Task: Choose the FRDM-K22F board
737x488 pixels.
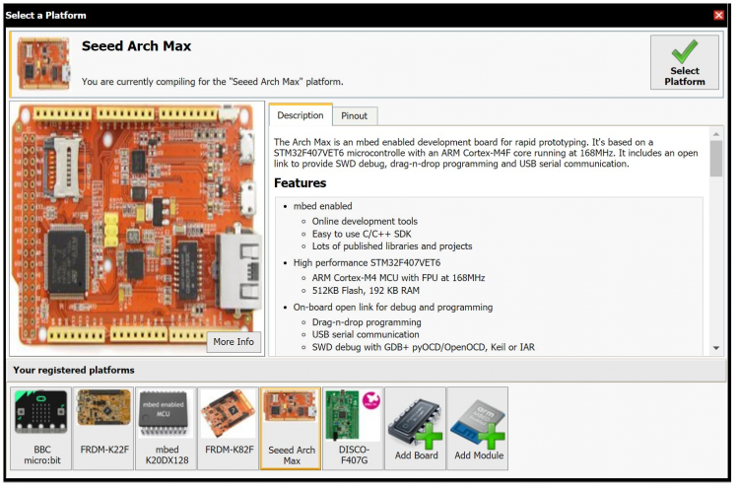Action: [103, 428]
